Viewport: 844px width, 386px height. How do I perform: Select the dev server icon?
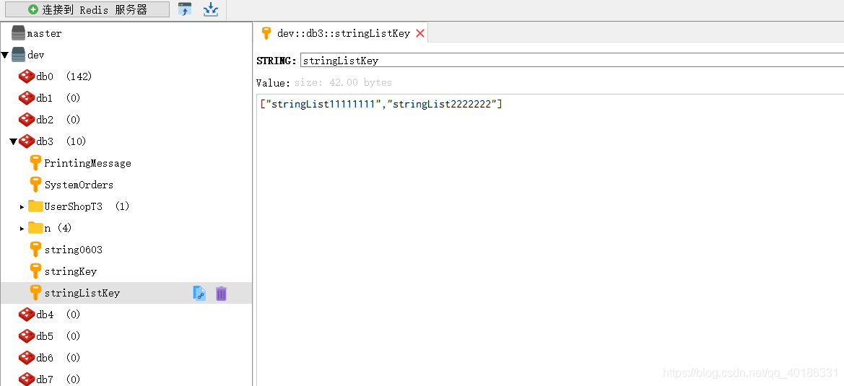coord(18,55)
